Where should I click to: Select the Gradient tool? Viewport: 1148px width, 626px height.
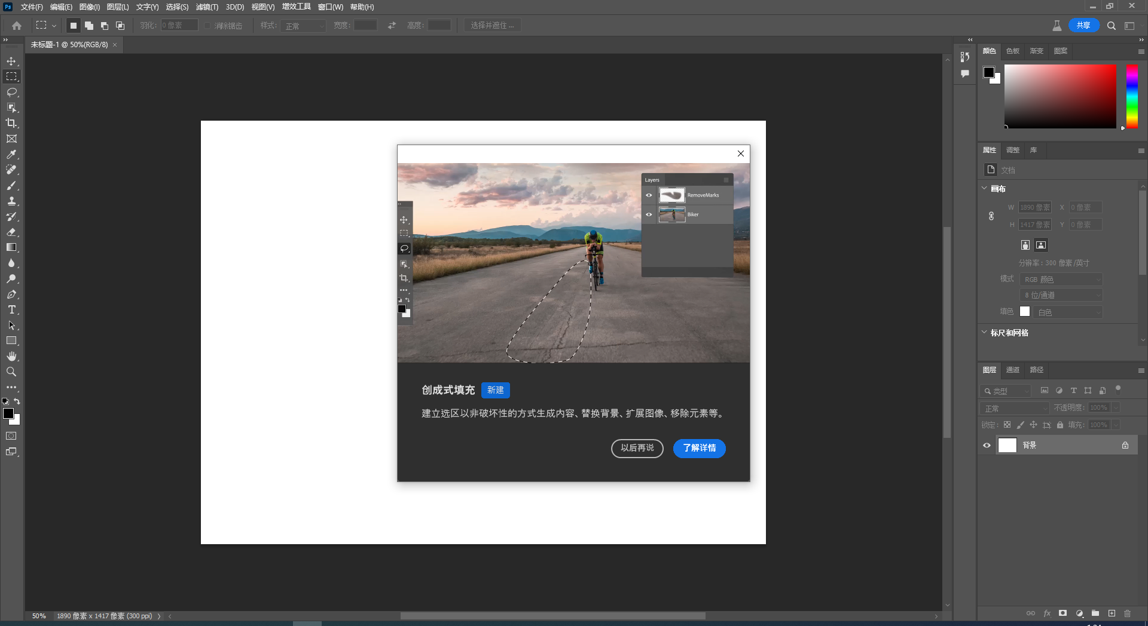[11, 247]
